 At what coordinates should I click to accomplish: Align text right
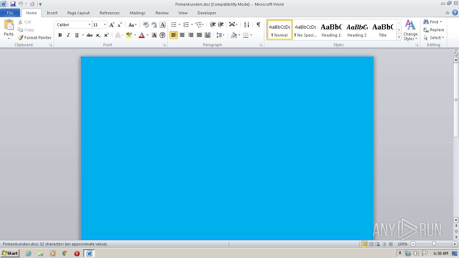[191, 35]
